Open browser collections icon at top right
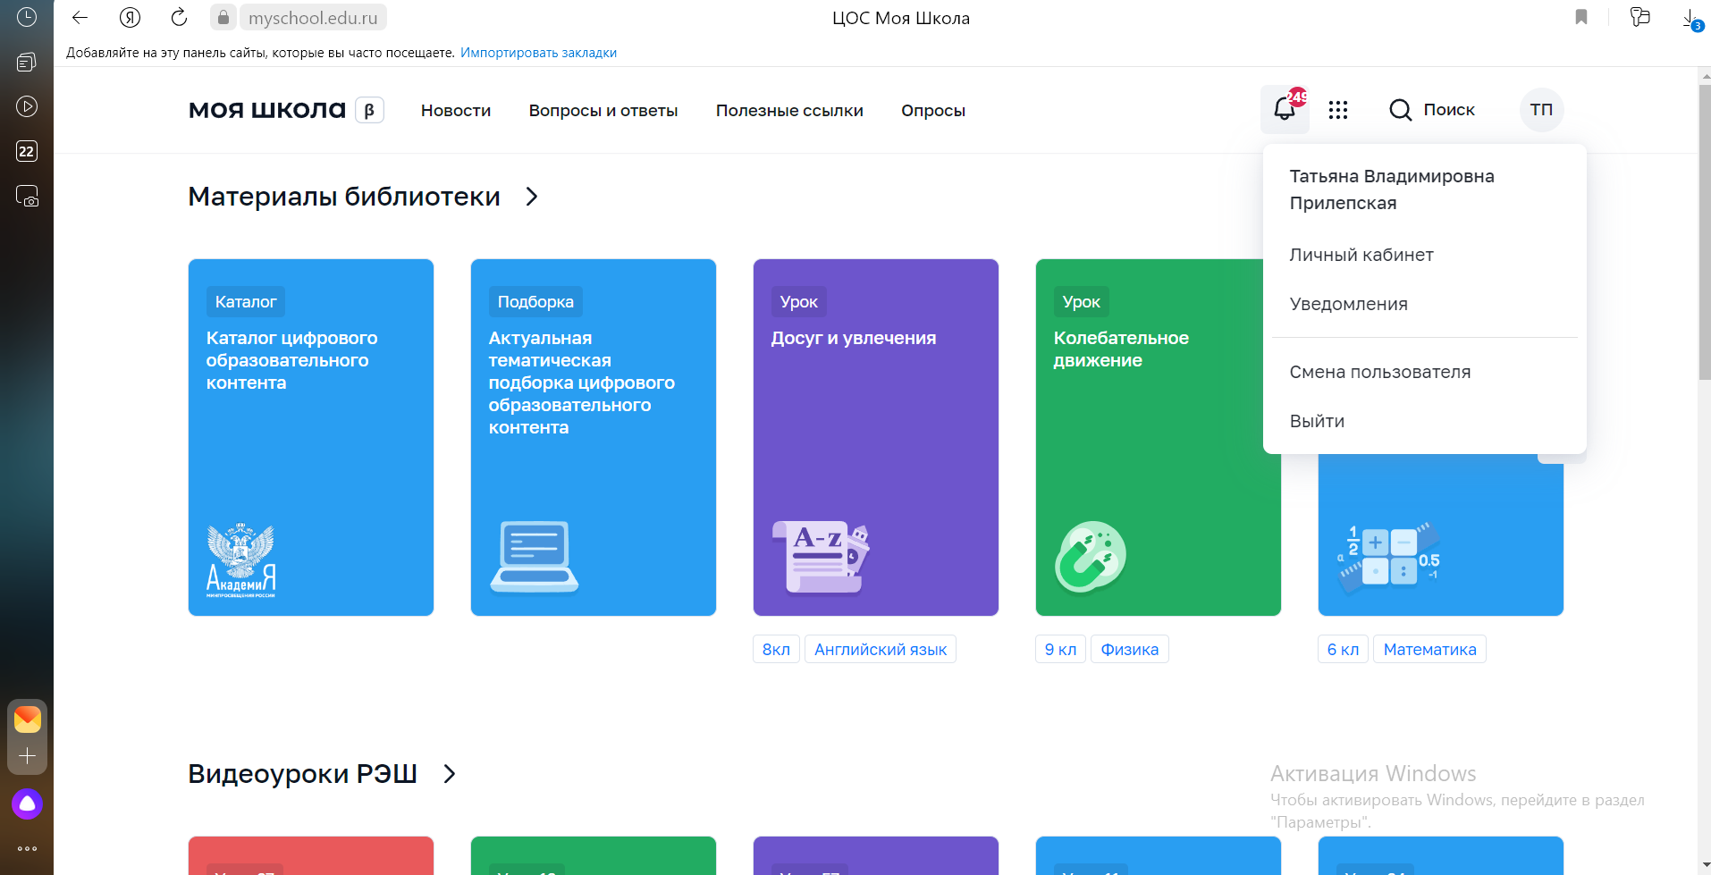This screenshot has width=1711, height=875. click(x=1639, y=17)
